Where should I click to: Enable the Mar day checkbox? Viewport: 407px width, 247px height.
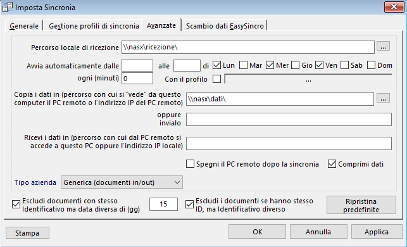pyautogui.click(x=243, y=65)
